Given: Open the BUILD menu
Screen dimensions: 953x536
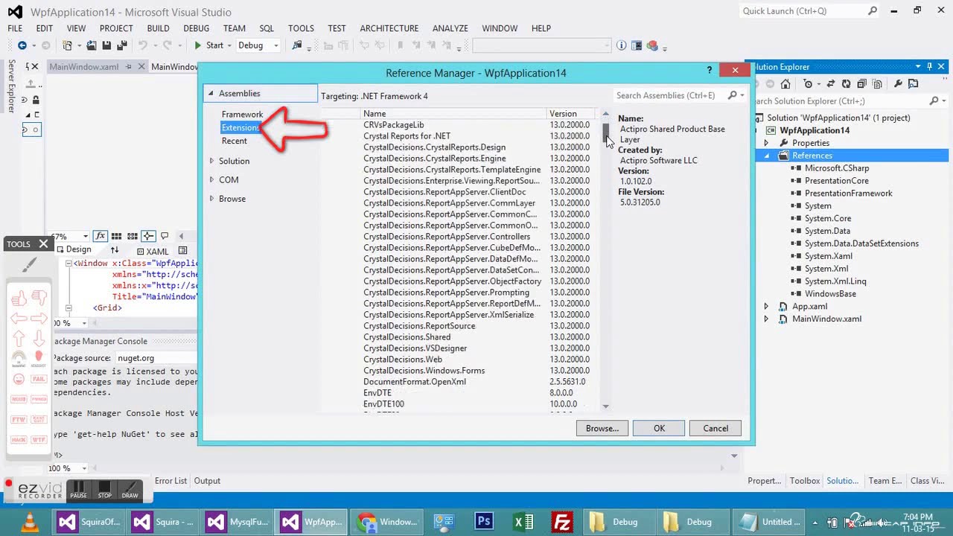Looking at the screenshot, I should pos(158,28).
